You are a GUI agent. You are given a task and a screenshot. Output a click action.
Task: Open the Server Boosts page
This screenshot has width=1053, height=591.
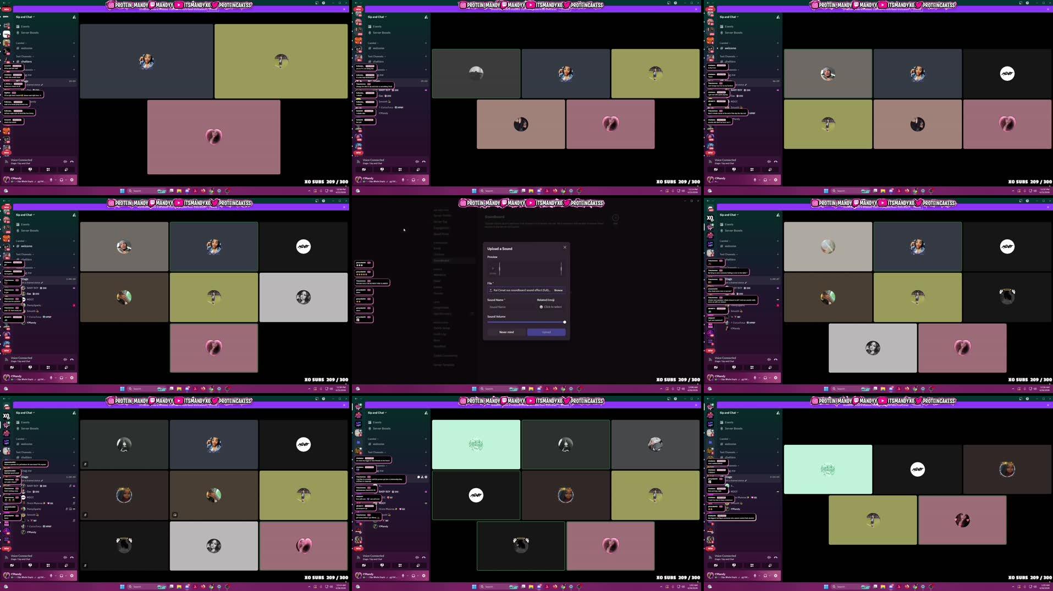click(29, 32)
